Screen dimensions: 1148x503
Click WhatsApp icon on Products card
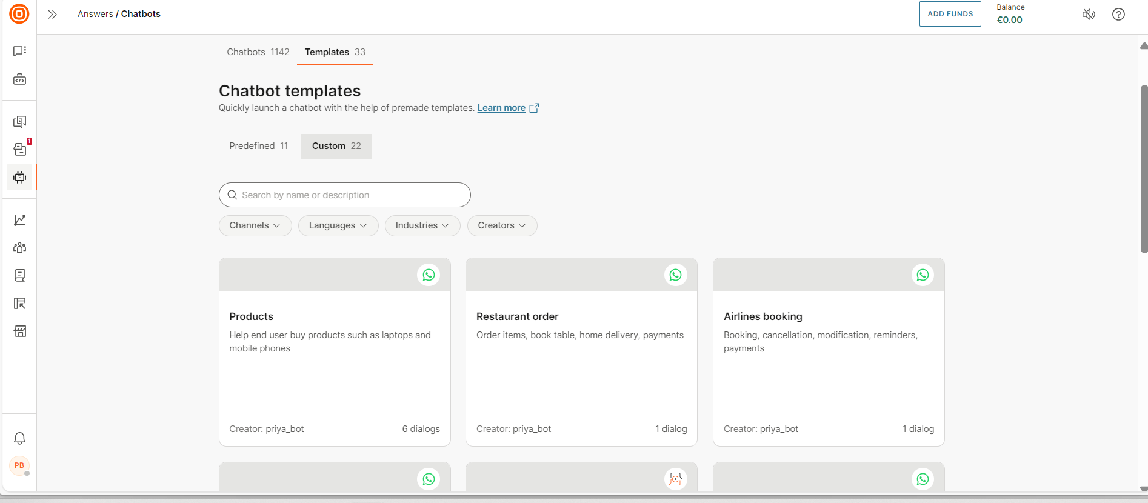(429, 275)
